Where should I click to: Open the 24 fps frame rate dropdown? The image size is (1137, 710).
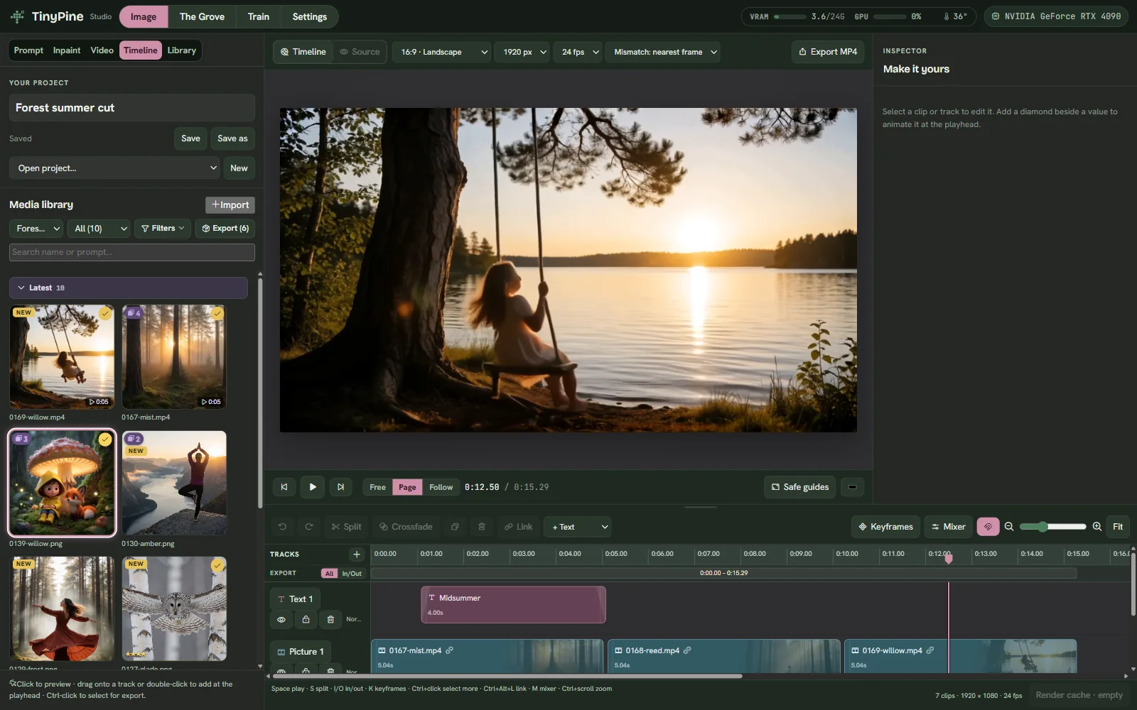(x=580, y=52)
